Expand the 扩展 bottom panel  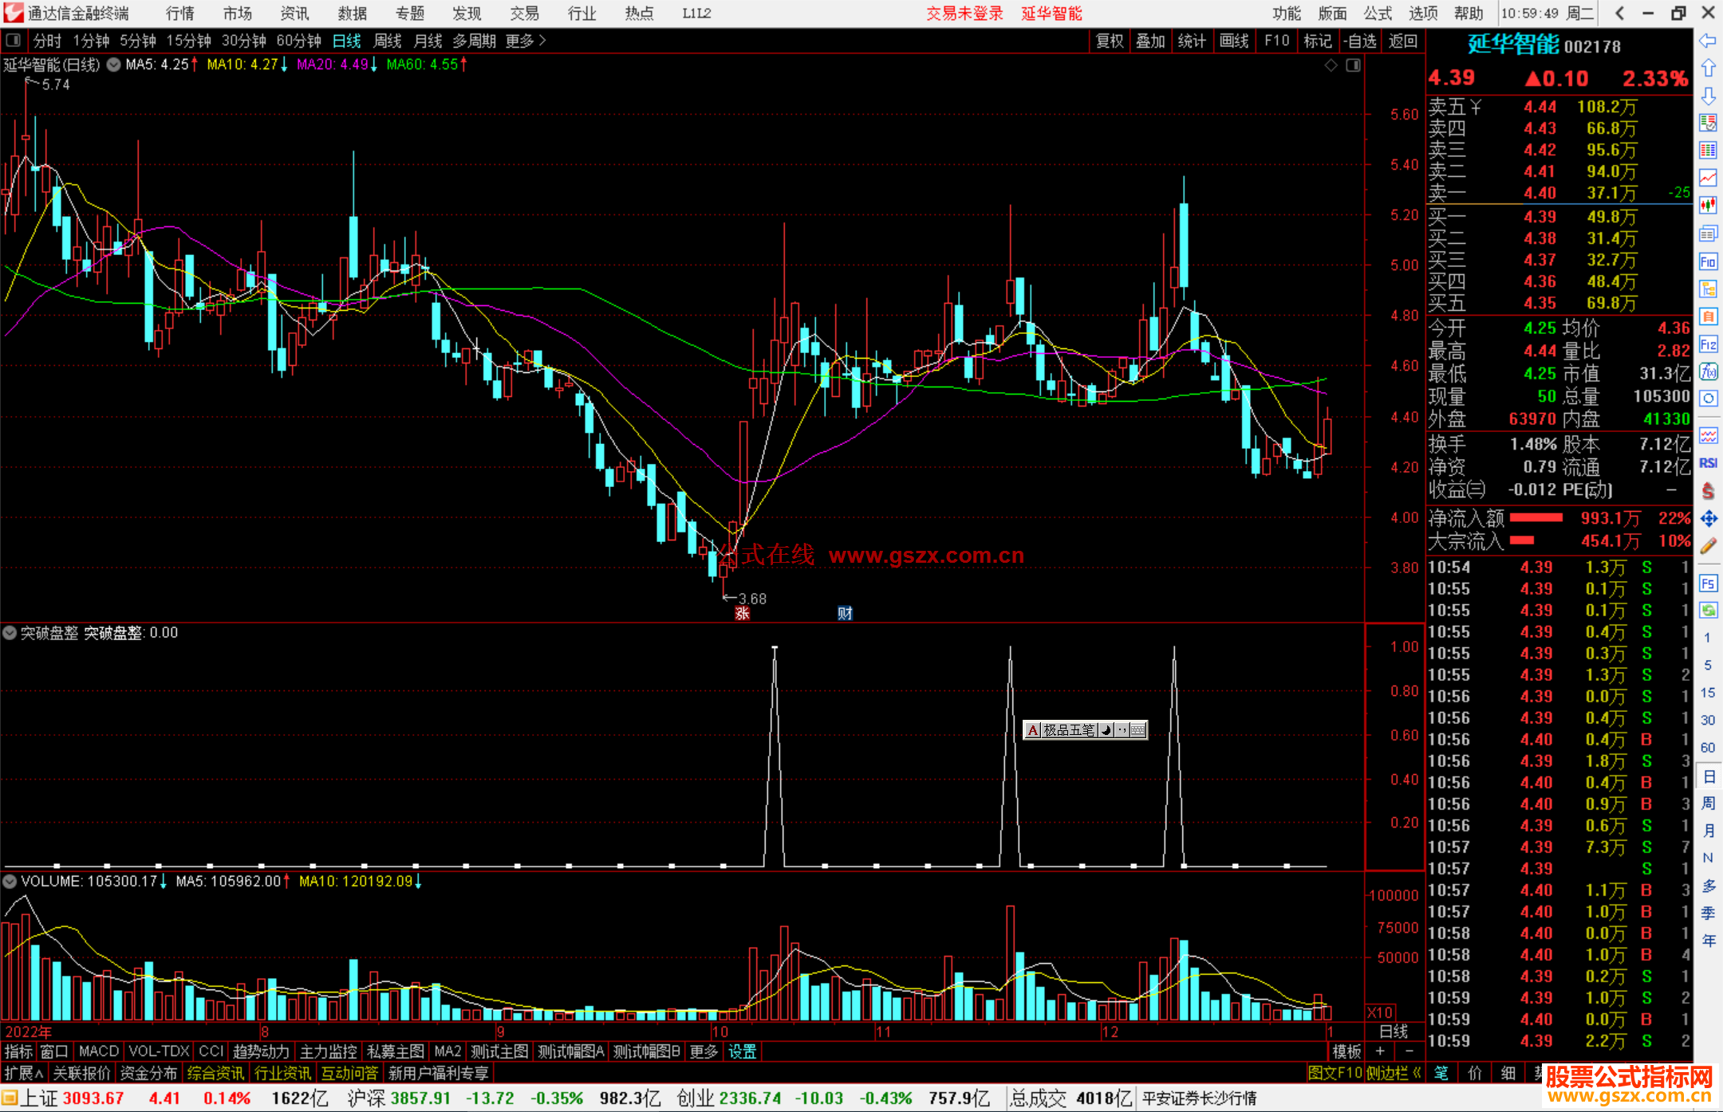24,1073
